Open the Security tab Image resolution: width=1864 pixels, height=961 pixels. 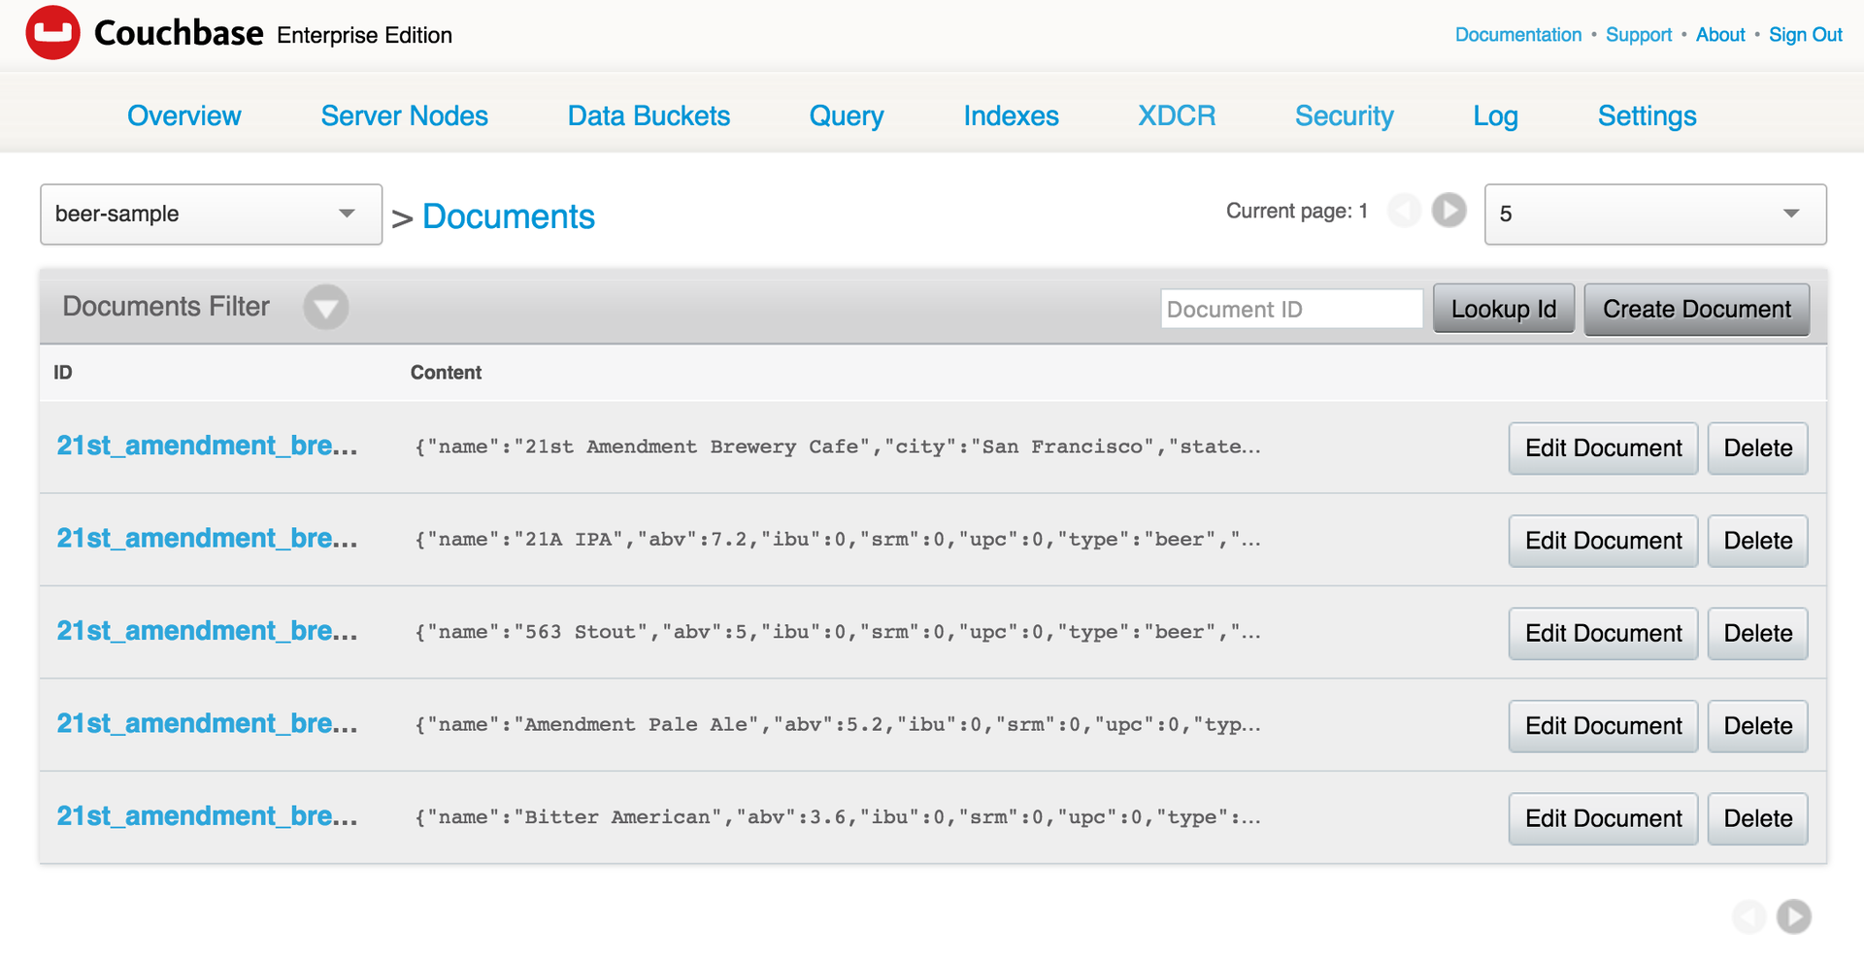click(x=1344, y=116)
